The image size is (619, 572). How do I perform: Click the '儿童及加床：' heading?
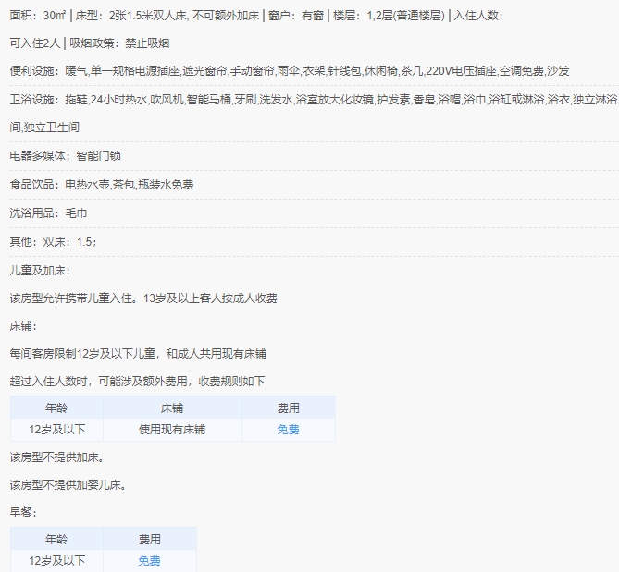[40, 271]
